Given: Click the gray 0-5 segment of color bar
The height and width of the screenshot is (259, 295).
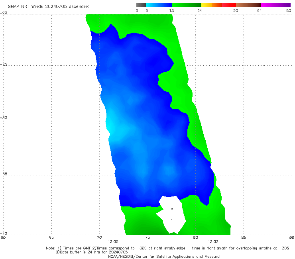Looking at the screenshot, I should [x=141, y=5].
